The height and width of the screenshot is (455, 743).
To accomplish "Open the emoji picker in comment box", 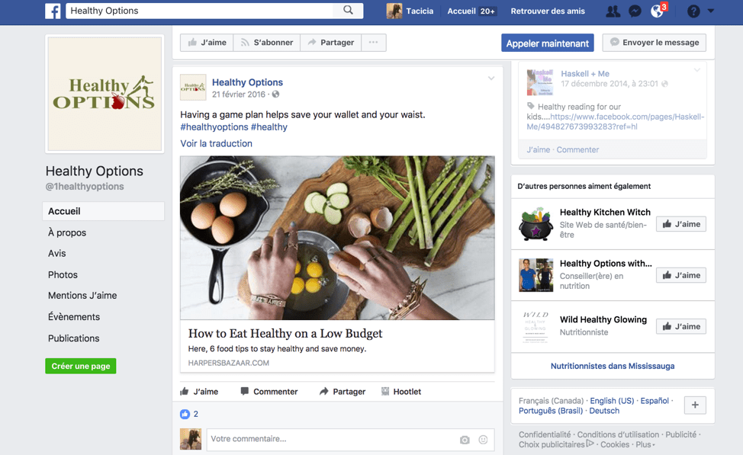I will [x=483, y=440].
